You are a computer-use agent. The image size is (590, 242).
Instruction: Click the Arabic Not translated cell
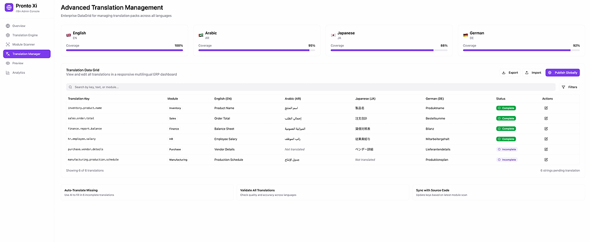[x=295, y=149]
